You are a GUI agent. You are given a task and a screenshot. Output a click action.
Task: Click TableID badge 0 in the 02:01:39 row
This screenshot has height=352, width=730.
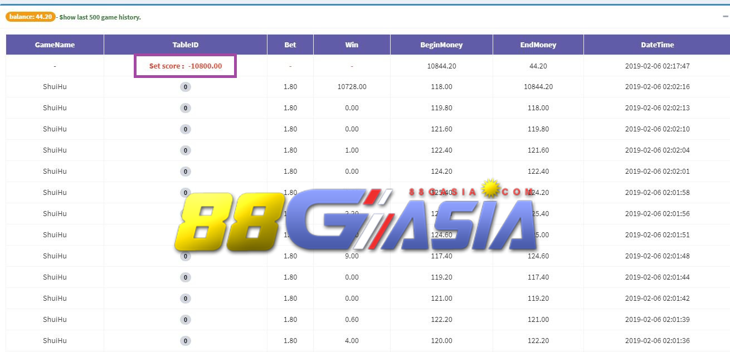pos(186,320)
